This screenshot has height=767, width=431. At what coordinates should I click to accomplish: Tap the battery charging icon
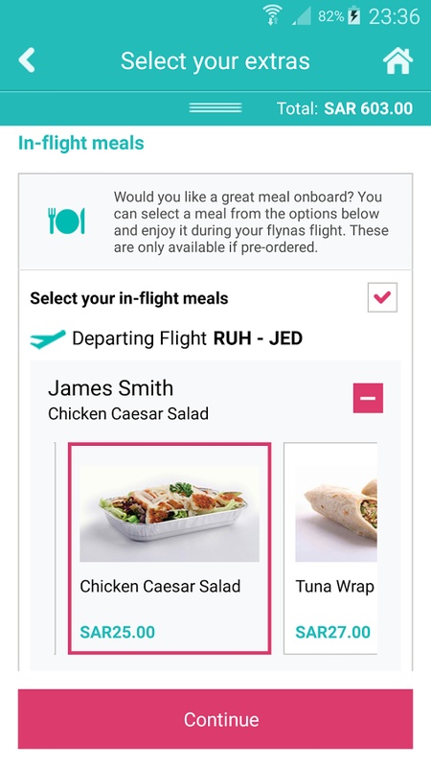[x=353, y=16]
